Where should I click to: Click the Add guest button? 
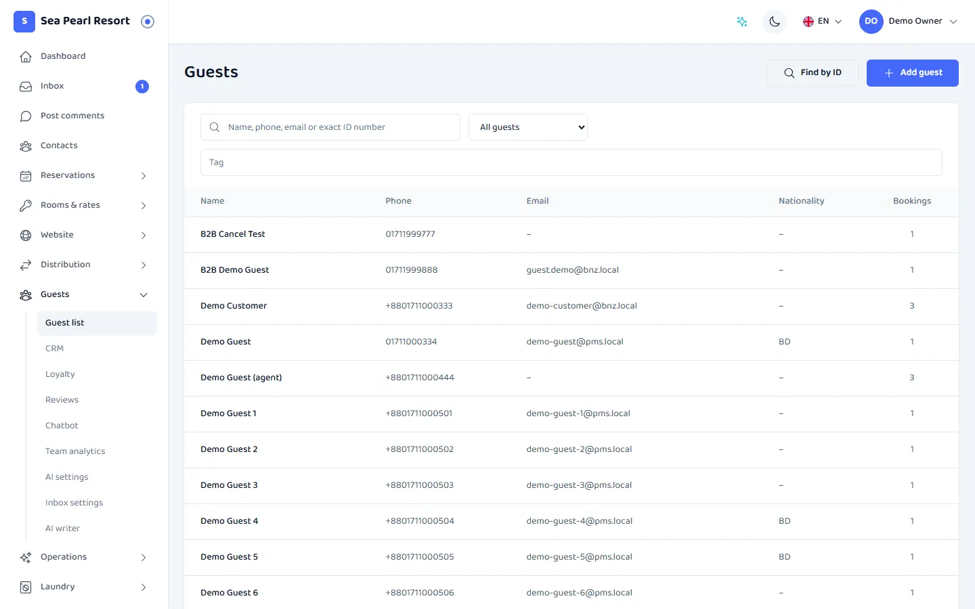pyautogui.click(x=913, y=73)
